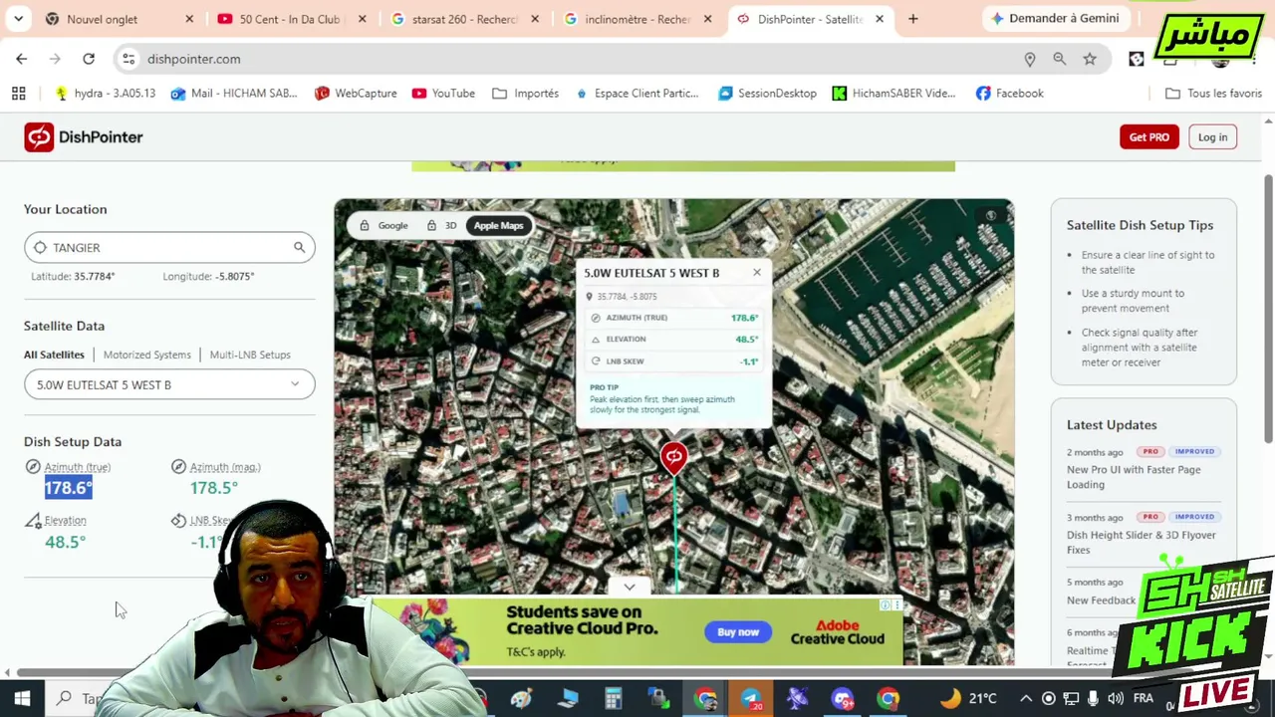Viewport: 1275px width, 717px height.
Task: Open the calculator app in taskbar
Action: (x=613, y=698)
